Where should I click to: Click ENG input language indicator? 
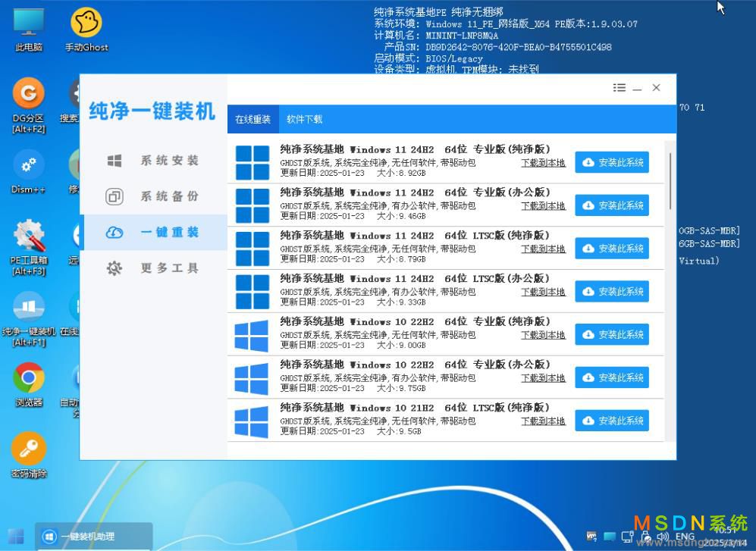click(685, 537)
